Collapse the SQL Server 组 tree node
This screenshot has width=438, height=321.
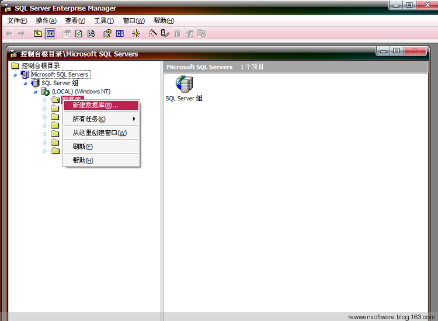[x=25, y=83]
